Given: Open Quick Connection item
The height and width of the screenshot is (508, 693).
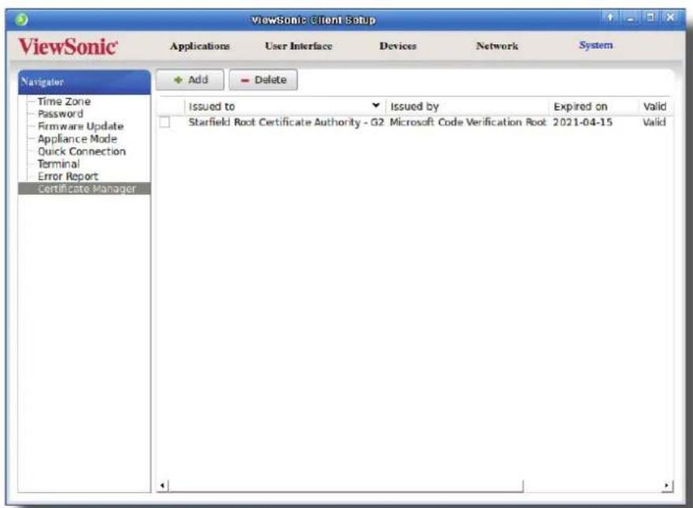Looking at the screenshot, I should click(x=82, y=151).
